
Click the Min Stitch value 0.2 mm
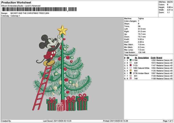(141, 47)
